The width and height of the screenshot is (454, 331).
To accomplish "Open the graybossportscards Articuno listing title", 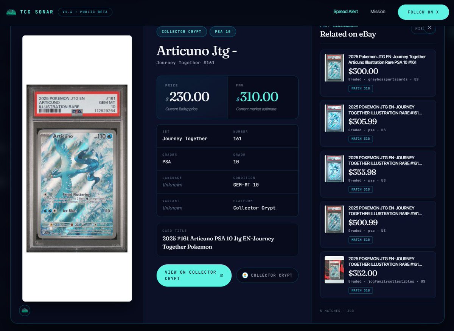I will 387,59.
